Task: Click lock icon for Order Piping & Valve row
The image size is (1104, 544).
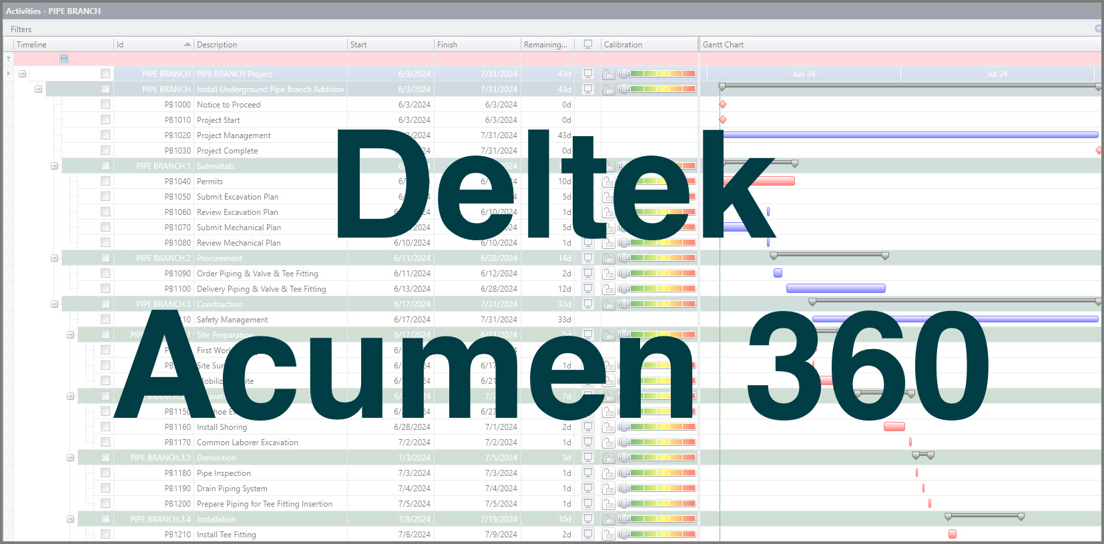Action: click(609, 273)
